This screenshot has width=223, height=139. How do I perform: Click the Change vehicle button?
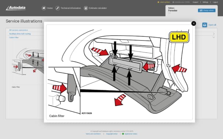point(206,10)
